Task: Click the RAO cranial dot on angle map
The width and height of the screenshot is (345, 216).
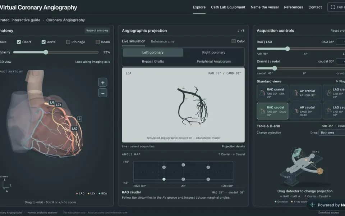Action: [x=164, y=167]
